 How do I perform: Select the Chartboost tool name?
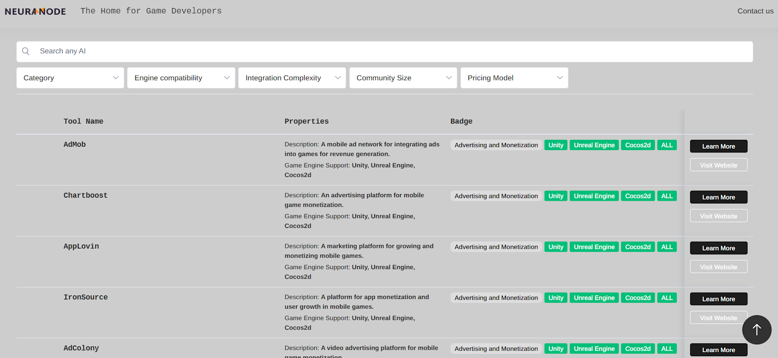coord(85,195)
